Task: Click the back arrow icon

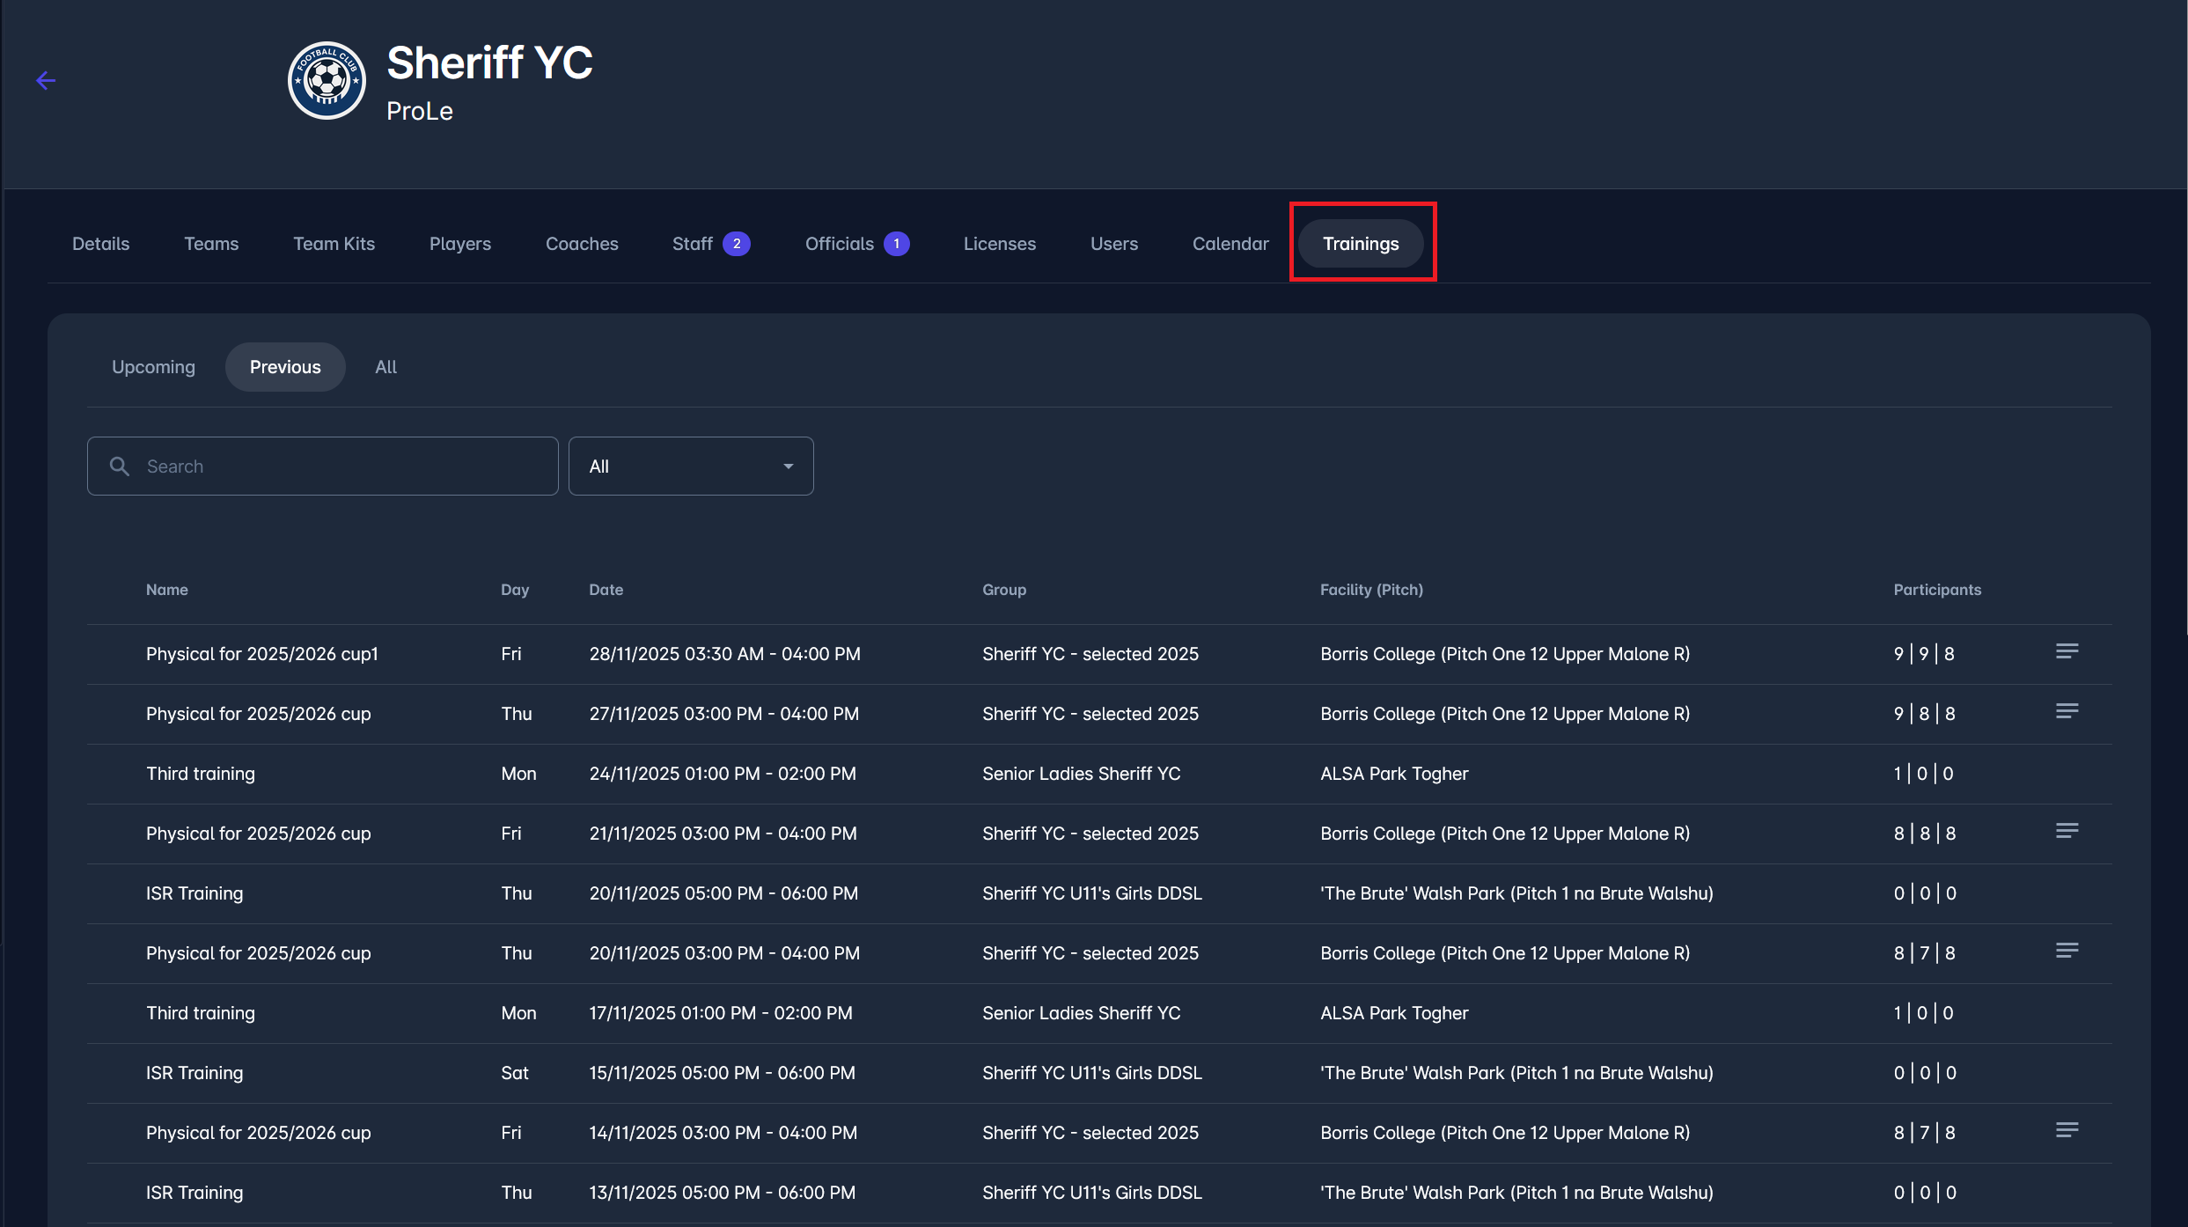Action: pyautogui.click(x=46, y=81)
